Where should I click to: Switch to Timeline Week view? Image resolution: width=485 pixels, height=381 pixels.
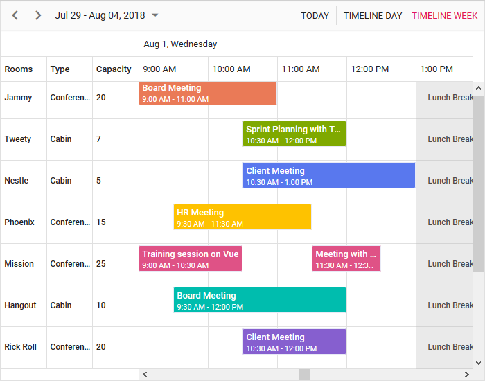(x=444, y=15)
